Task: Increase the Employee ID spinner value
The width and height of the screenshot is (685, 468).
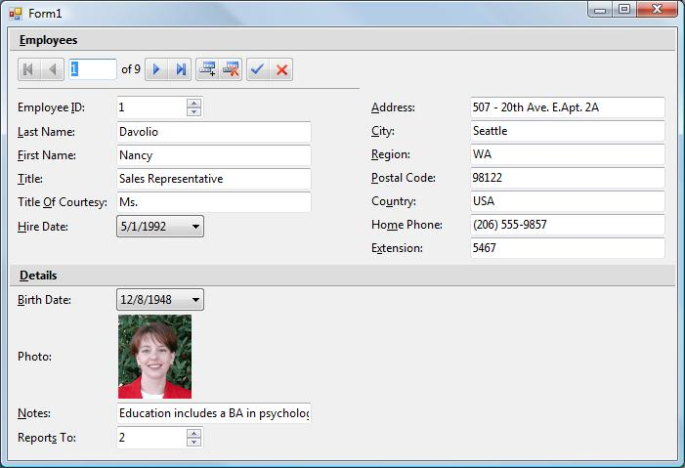Action: [193, 103]
